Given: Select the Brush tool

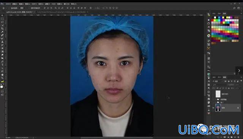Looking at the screenshot, I should pyautogui.click(x=2, y=38).
